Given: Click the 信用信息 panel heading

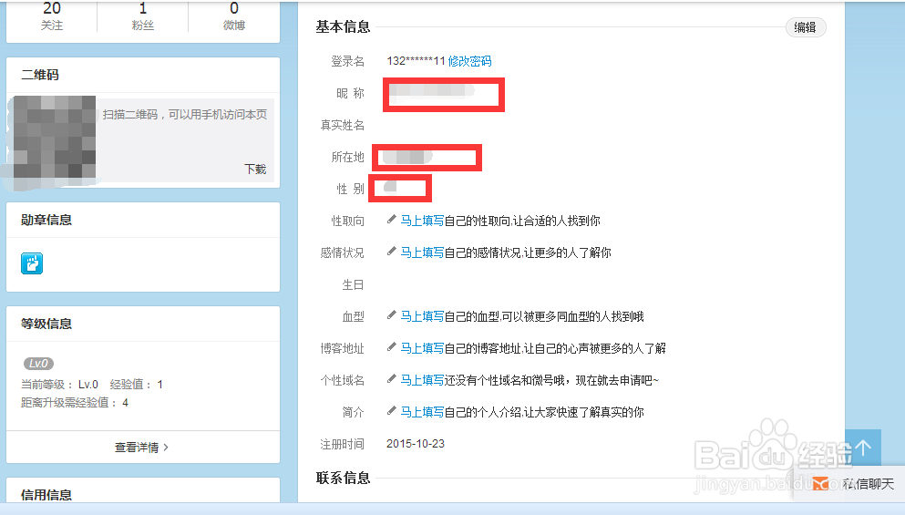Looking at the screenshot, I should [46, 495].
